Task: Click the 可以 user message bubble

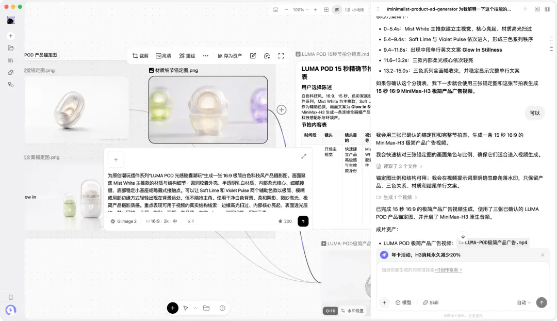Action: pos(535,113)
